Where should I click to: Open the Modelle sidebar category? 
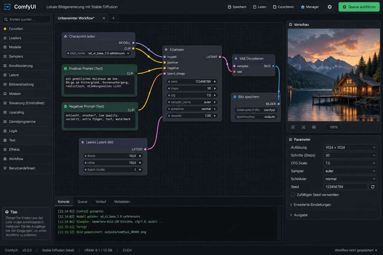pos(26,47)
